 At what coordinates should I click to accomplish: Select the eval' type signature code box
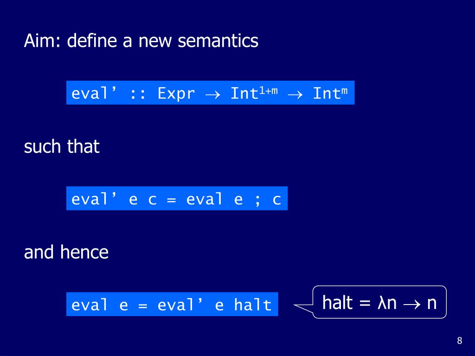point(210,93)
